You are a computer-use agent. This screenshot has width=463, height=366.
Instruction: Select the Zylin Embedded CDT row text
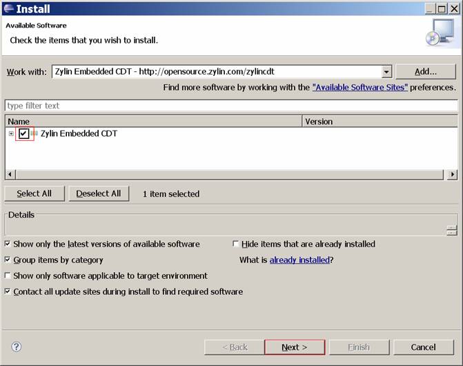79,133
